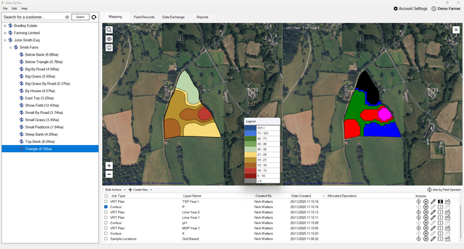Switch to the Field Records tab
This screenshot has height=249, width=464.
point(144,17)
